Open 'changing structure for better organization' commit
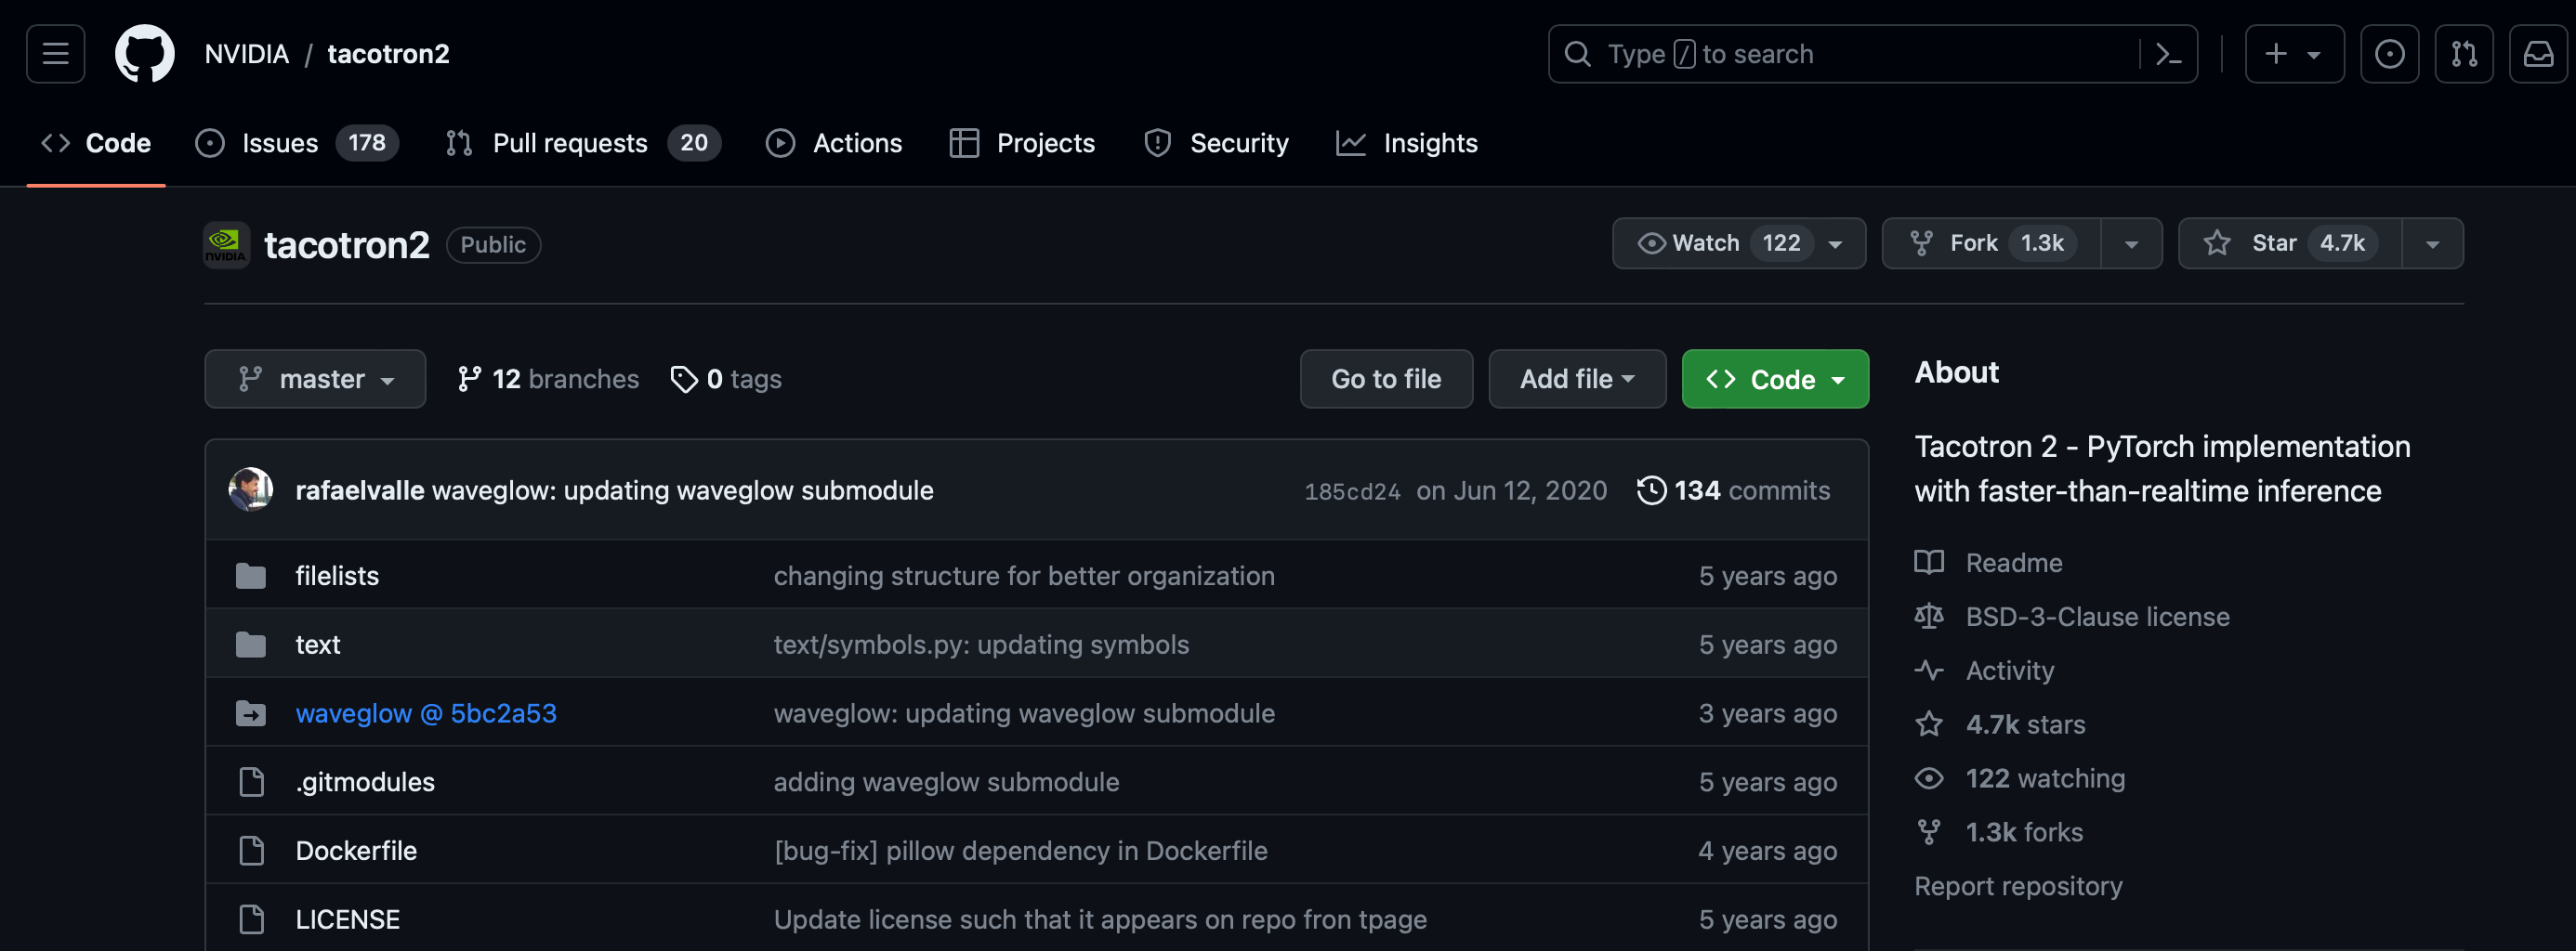This screenshot has height=951, width=2576. click(x=1024, y=577)
